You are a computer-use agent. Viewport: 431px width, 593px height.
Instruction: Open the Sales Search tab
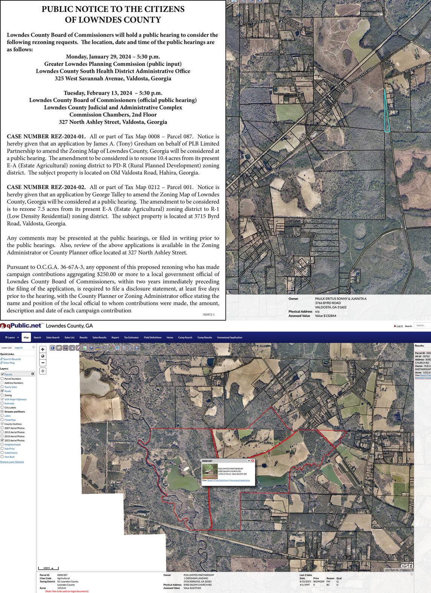(53, 338)
